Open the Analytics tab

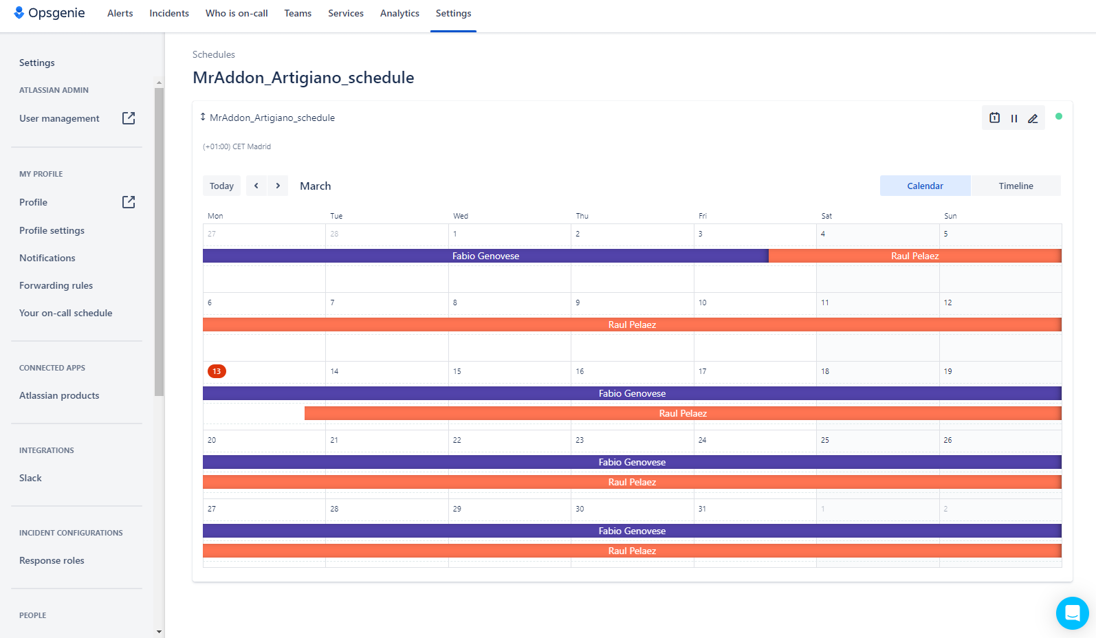click(x=399, y=13)
